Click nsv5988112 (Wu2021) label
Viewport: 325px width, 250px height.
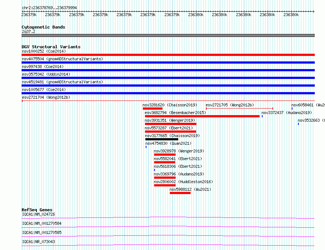coord(190,189)
